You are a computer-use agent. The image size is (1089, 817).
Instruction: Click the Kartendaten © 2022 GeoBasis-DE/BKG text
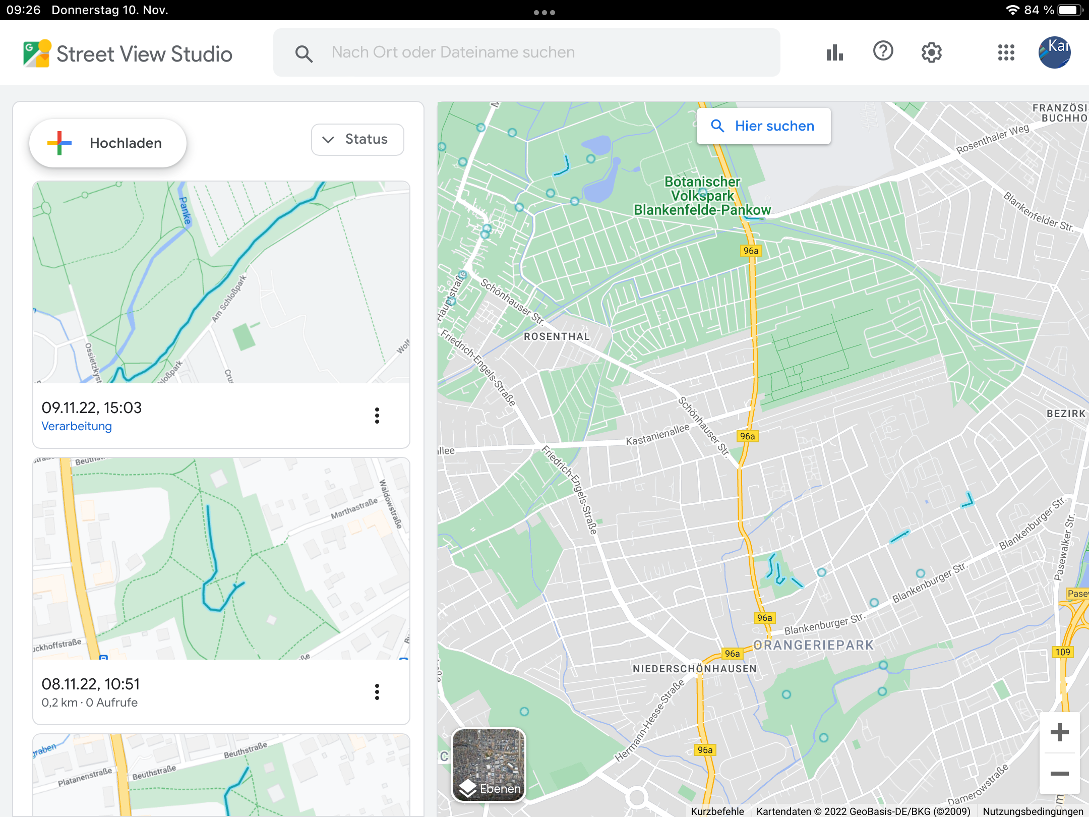click(x=863, y=811)
